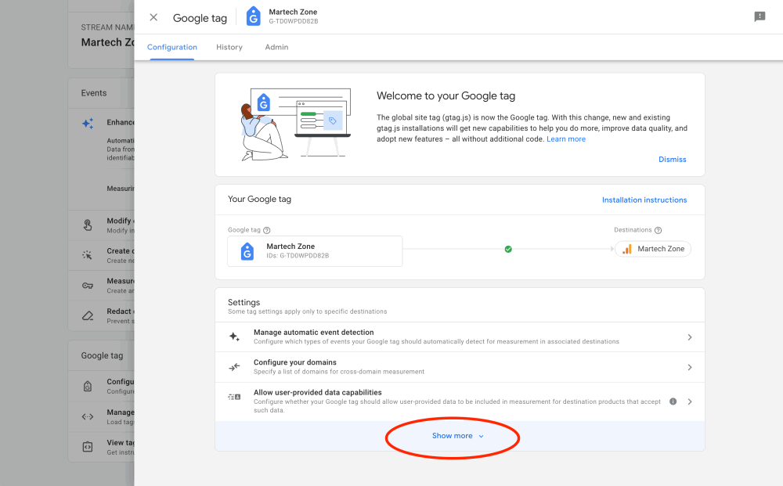
Task: Open Installation instructions
Action: point(644,200)
